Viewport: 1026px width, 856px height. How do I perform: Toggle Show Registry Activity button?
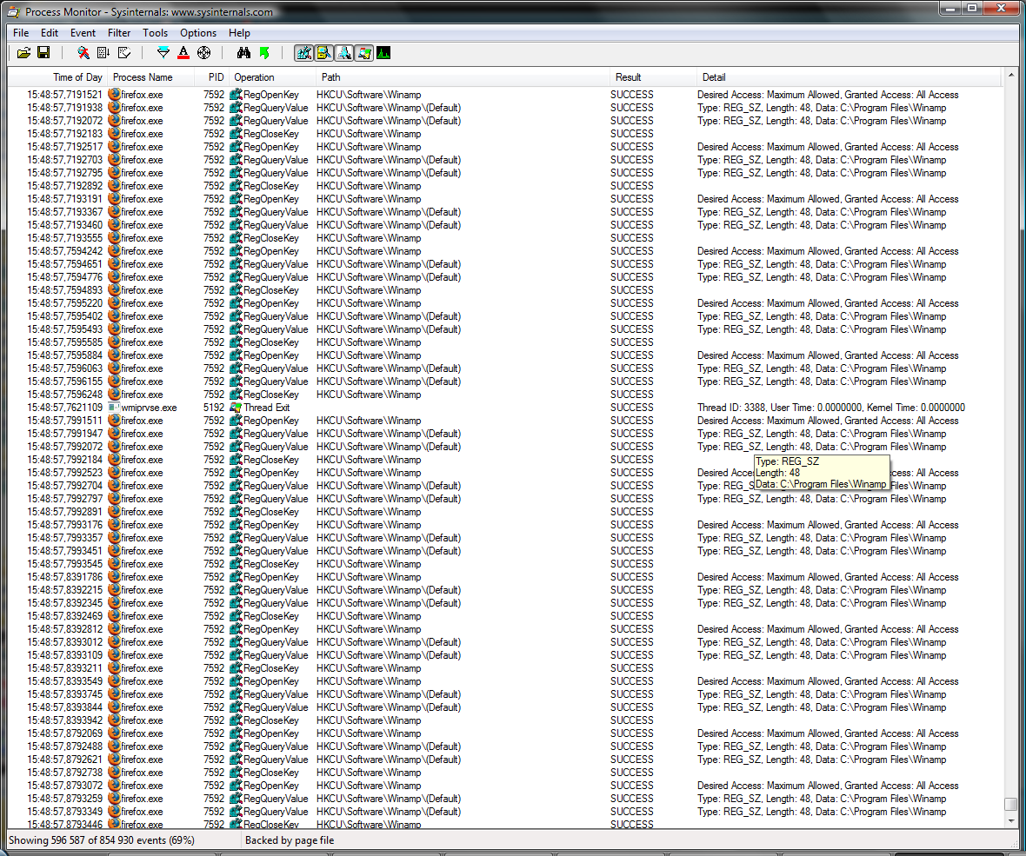pyautogui.click(x=303, y=53)
